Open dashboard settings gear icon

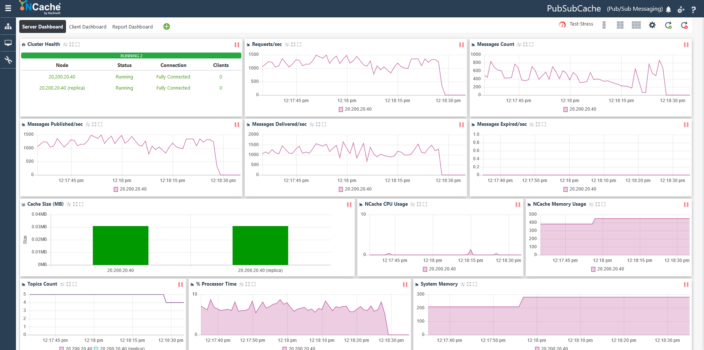652,25
